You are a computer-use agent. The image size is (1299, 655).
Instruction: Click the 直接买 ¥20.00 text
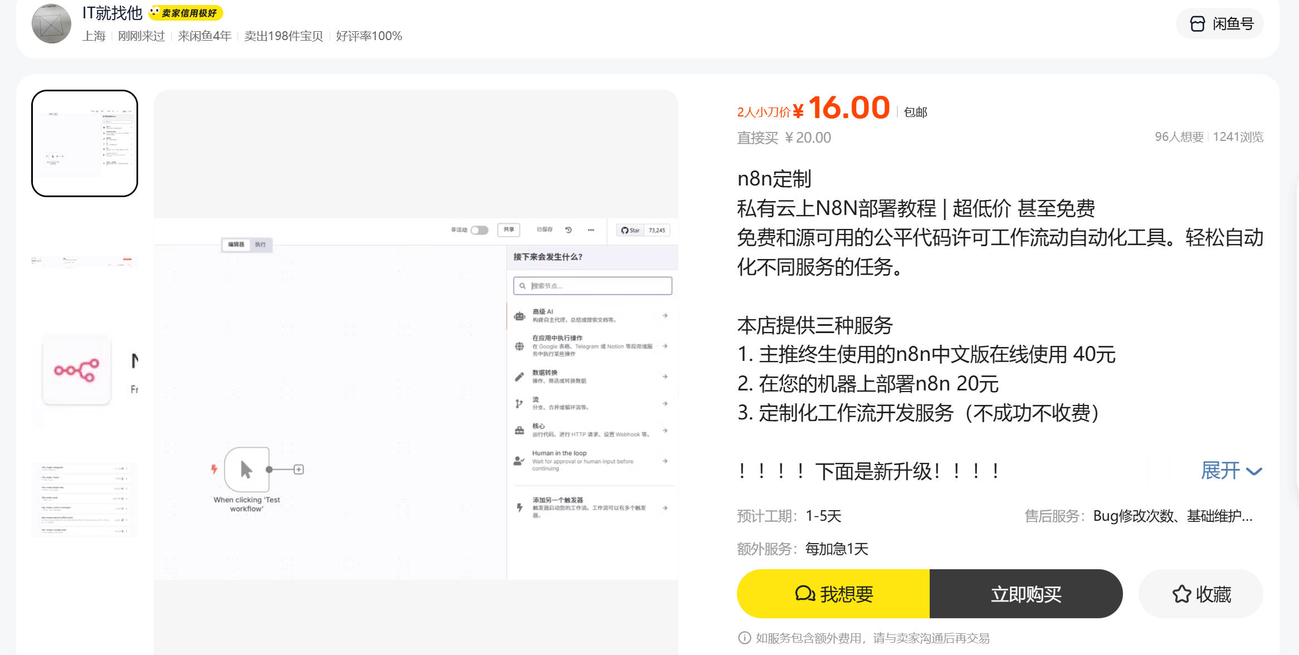click(784, 138)
